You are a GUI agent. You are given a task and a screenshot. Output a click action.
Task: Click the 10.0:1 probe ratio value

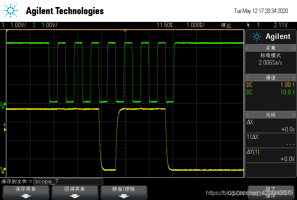click(287, 92)
